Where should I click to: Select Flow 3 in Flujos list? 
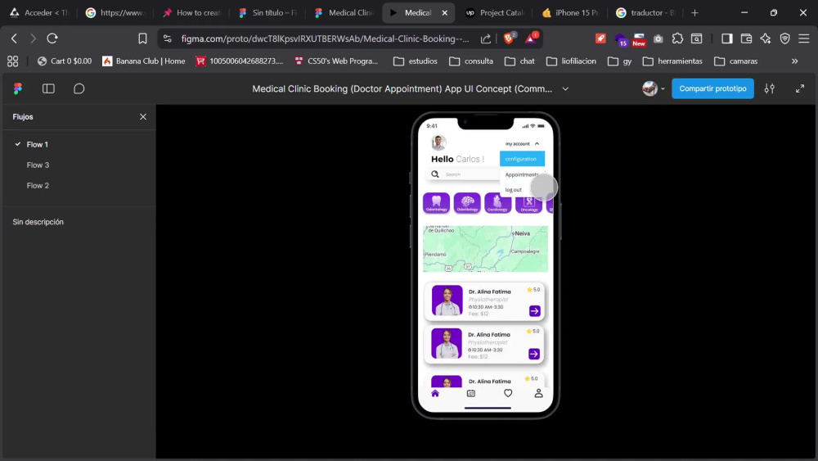(38, 165)
